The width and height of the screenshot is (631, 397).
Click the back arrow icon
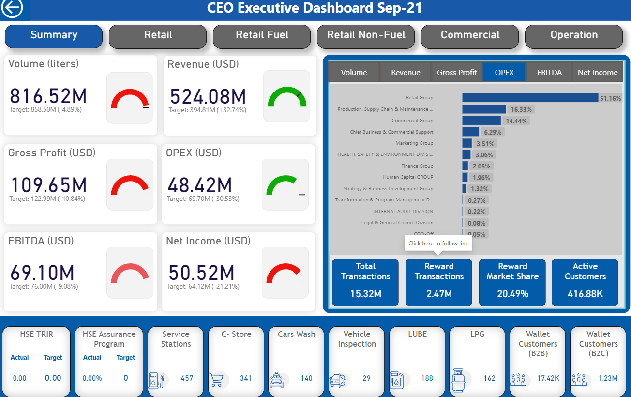[x=12, y=8]
